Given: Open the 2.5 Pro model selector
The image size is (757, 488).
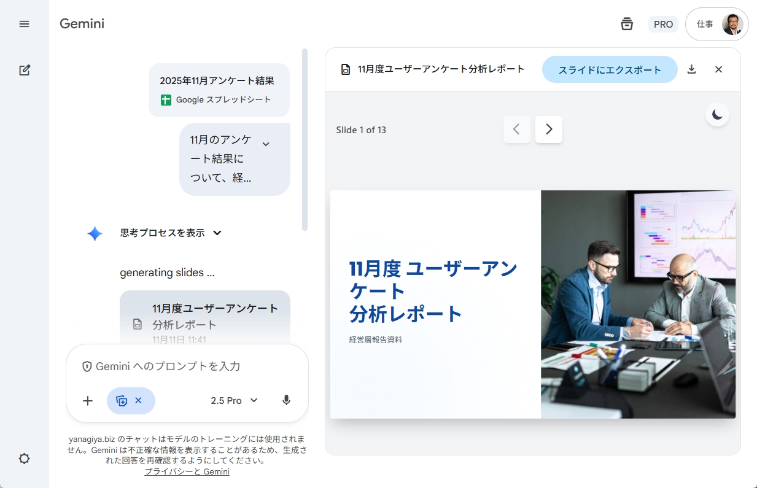Looking at the screenshot, I should [234, 400].
